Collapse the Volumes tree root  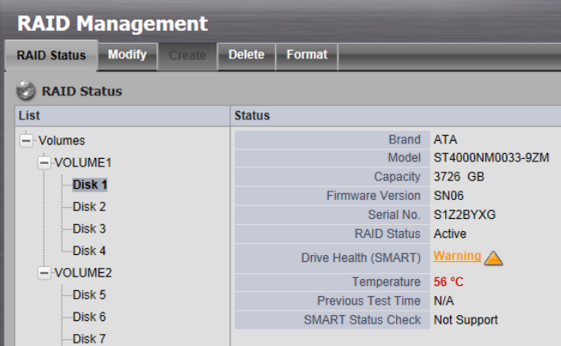click(27, 140)
